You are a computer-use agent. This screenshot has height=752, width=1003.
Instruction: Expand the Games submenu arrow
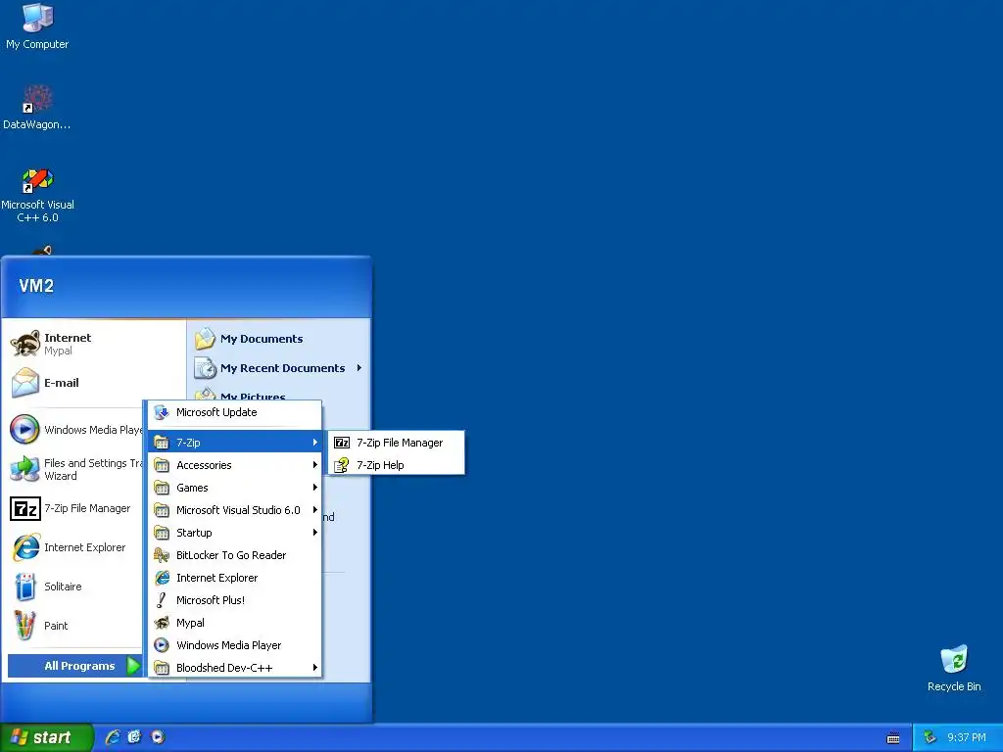(x=314, y=488)
